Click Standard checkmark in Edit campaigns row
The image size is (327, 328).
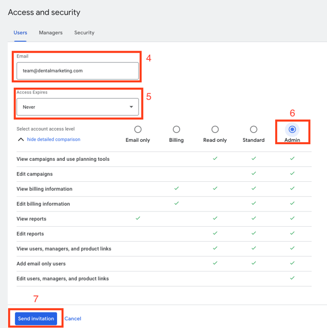[253, 174]
